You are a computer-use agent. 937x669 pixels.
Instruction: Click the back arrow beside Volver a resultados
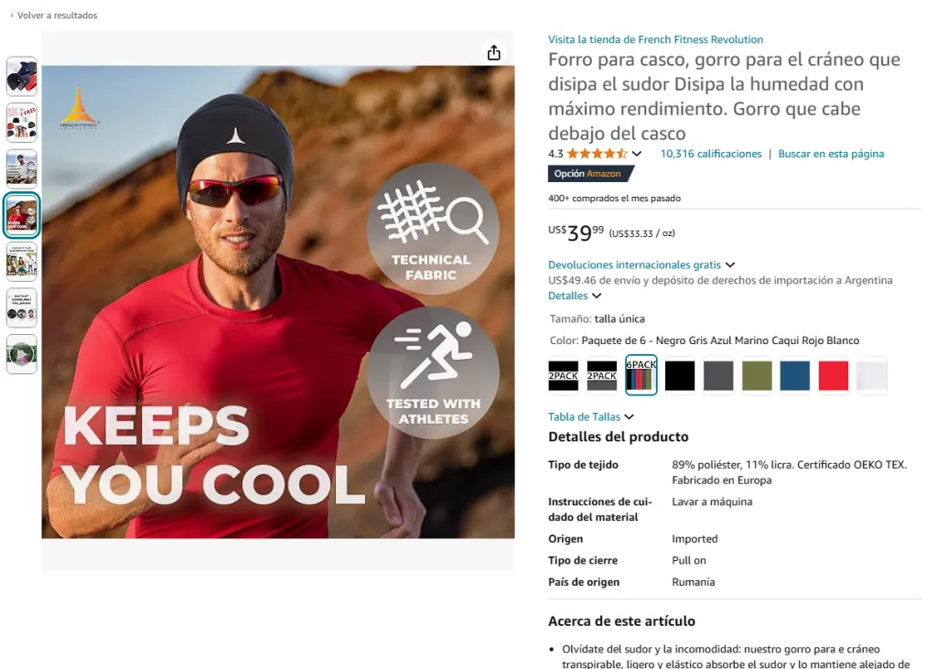coord(12,16)
